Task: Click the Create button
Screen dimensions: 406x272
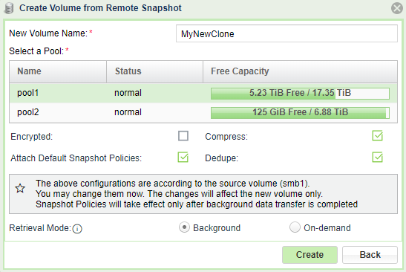Action: (310, 255)
